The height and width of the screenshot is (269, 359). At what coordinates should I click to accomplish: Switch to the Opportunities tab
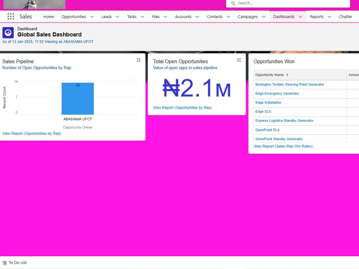point(74,17)
